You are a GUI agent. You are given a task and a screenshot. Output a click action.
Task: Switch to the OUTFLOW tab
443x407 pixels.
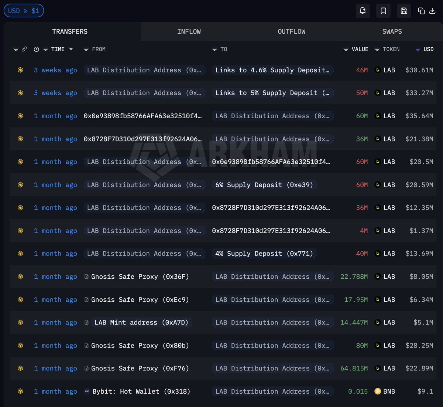pyautogui.click(x=292, y=31)
